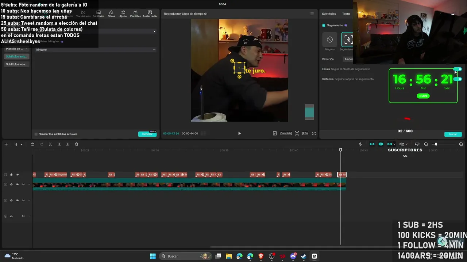The image size is (467, 262).
Task: Select the Ninguno tracking option
Action: pyautogui.click(x=330, y=40)
